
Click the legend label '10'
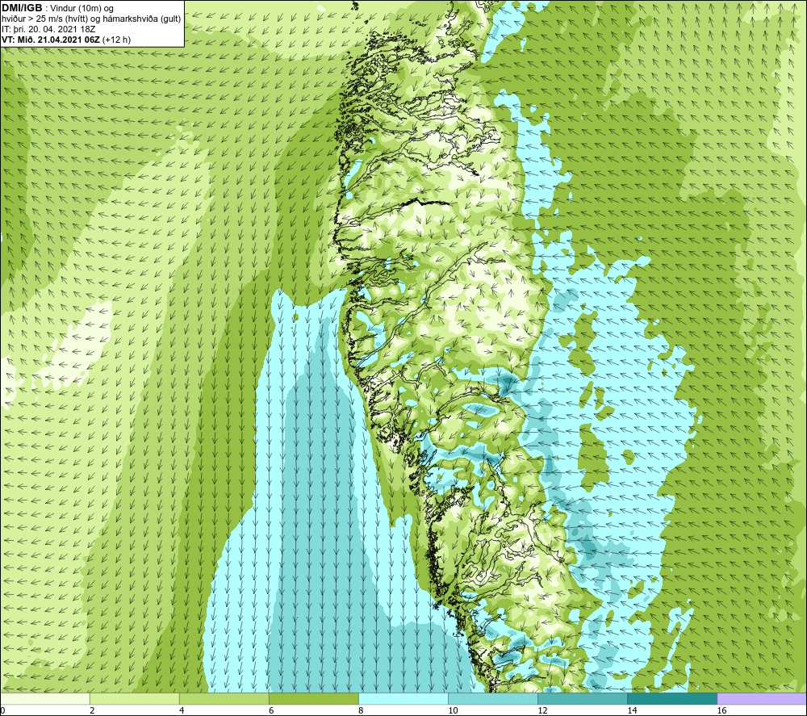coord(453,710)
